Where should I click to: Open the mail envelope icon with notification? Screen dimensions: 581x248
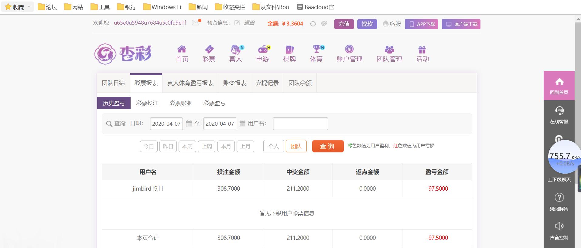click(196, 23)
